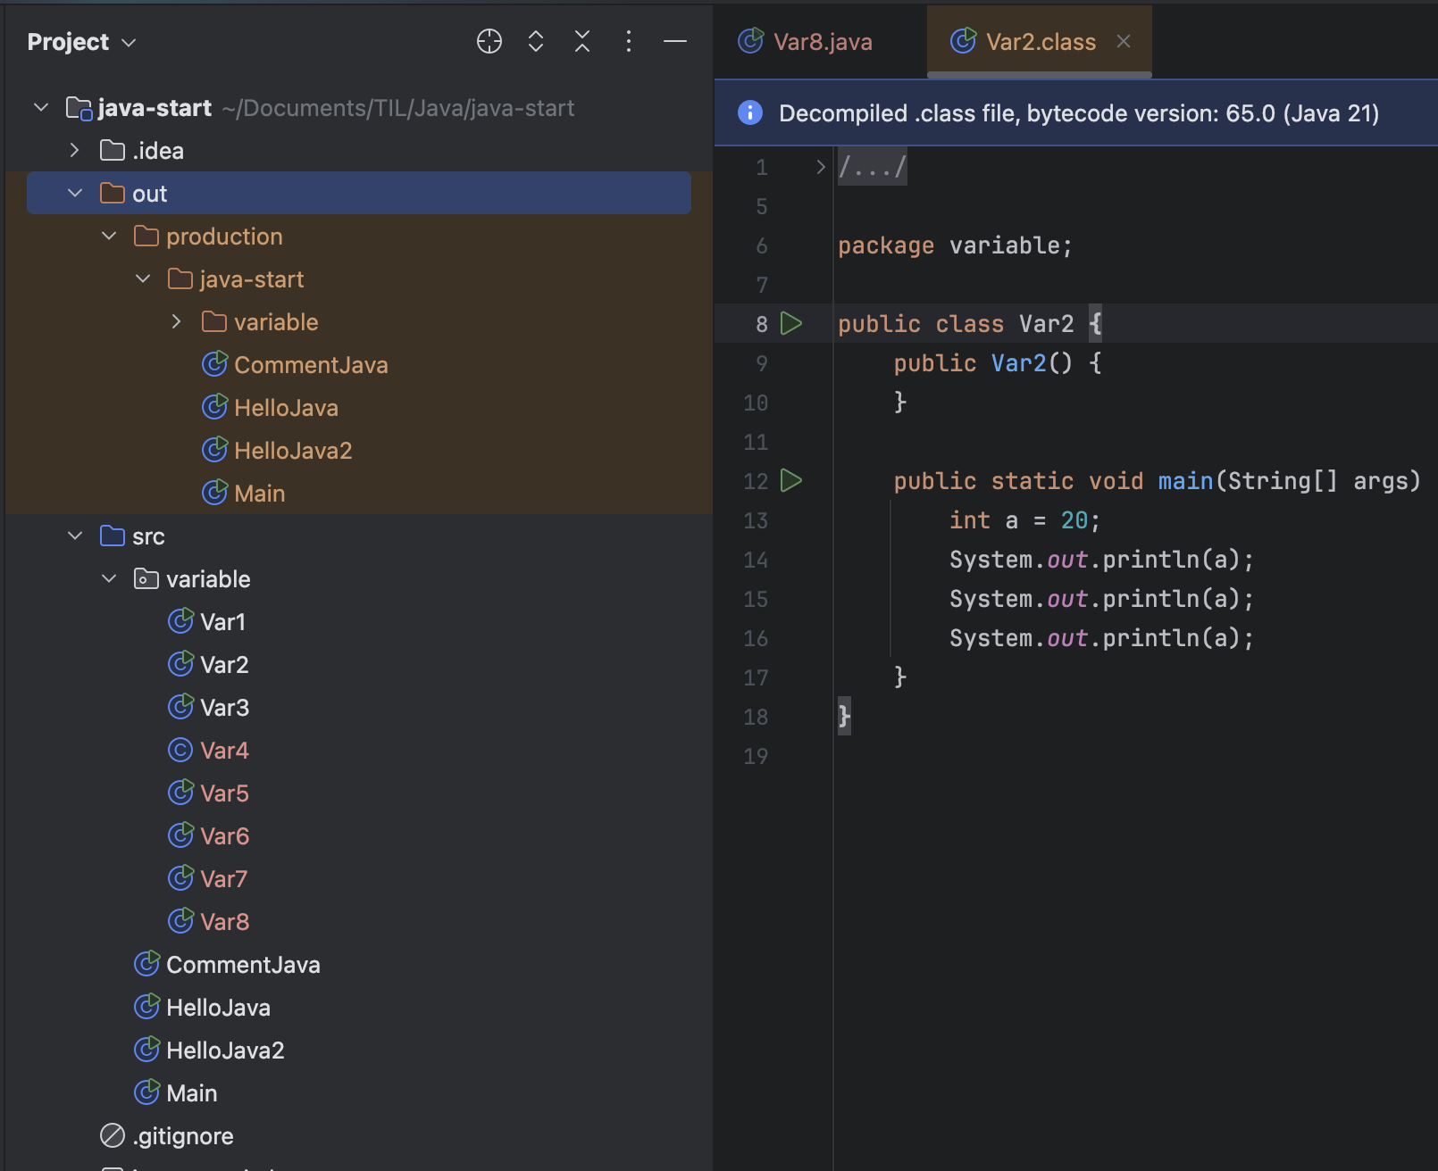The height and width of the screenshot is (1171, 1438).
Task: Click the java-start project root label
Action: [x=155, y=108]
